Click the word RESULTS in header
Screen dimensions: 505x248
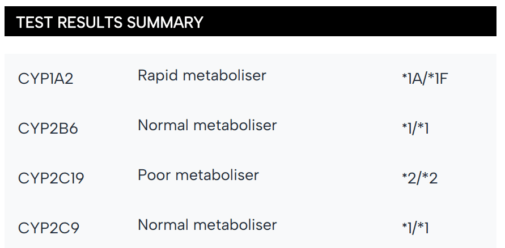[x=90, y=23]
